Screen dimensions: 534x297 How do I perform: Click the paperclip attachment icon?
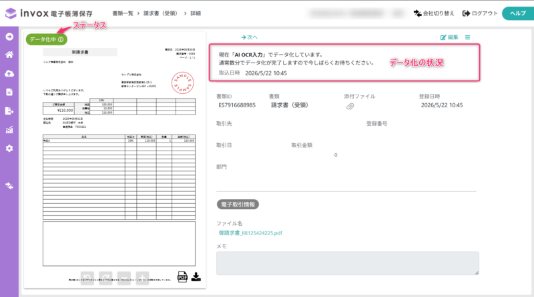(350, 107)
